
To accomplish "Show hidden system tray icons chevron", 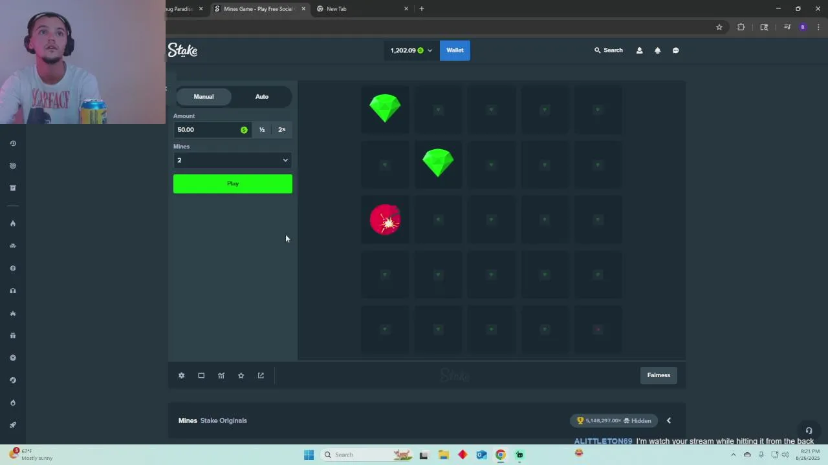I will pos(733,455).
